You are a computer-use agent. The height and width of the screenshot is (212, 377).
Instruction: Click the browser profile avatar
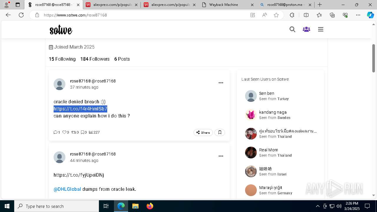tap(6, 4)
